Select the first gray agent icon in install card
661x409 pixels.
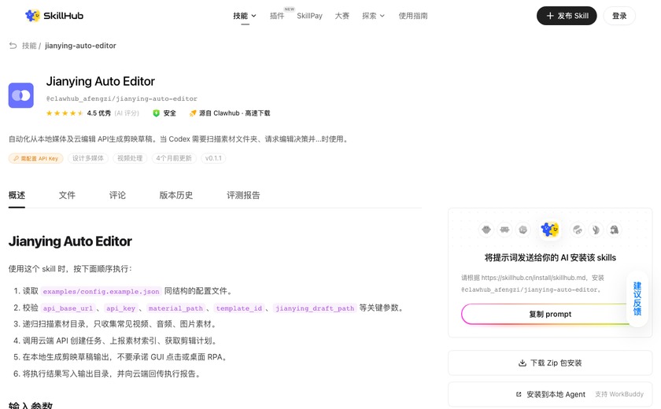pyautogui.click(x=486, y=230)
